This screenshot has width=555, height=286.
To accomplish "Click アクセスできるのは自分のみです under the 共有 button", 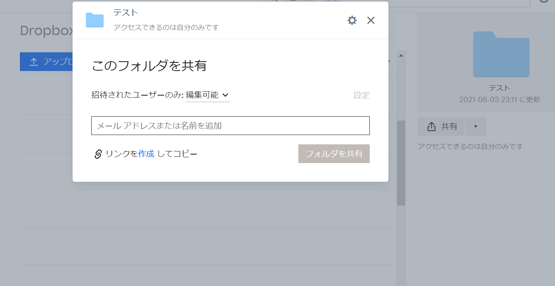I will tap(470, 147).
